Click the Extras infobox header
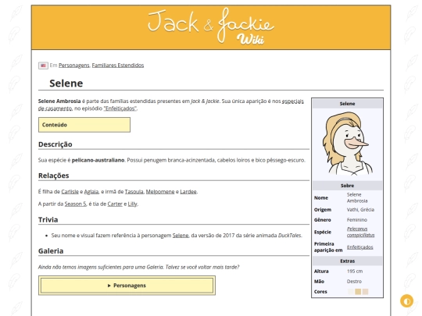The image size is (422, 316). coord(347,261)
